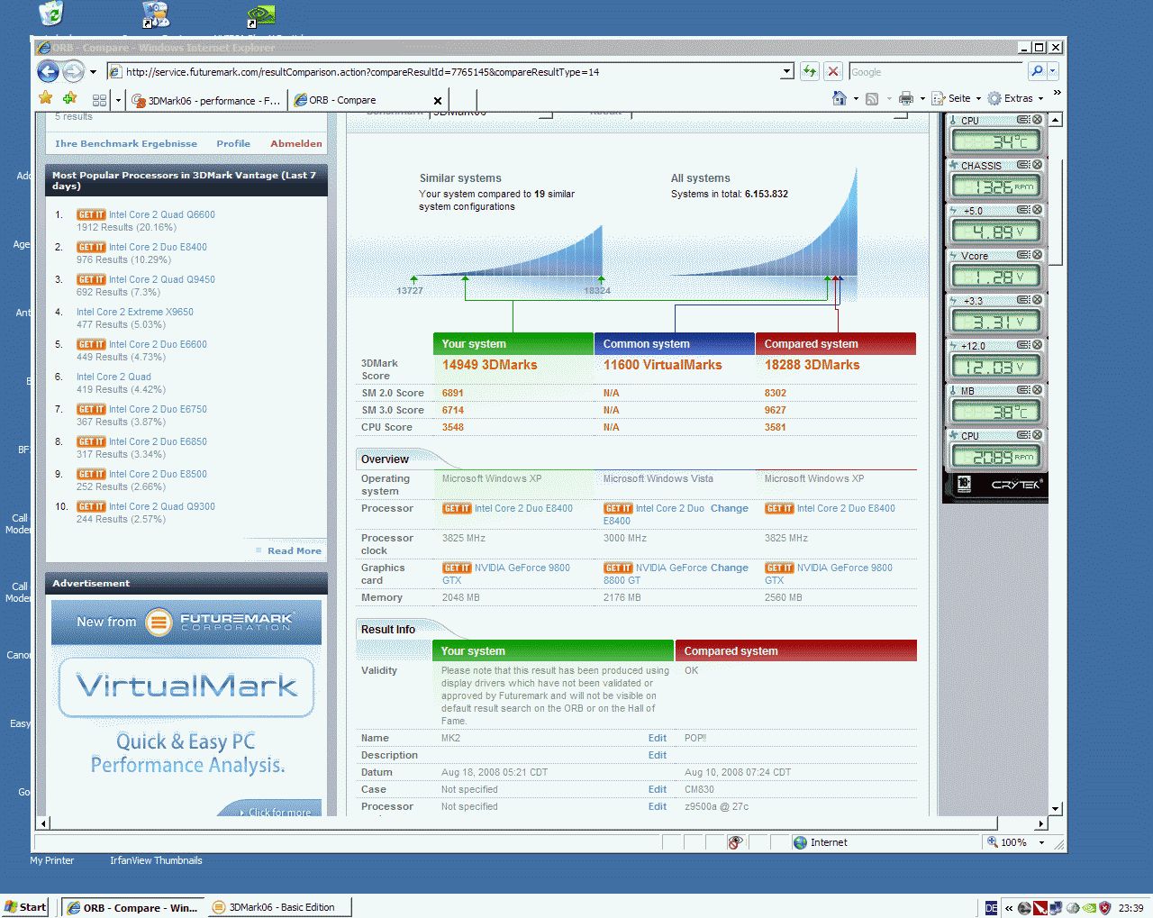Image resolution: width=1153 pixels, height=918 pixels.
Task: Open the Profile link
Action: click(x=233, y=143)
